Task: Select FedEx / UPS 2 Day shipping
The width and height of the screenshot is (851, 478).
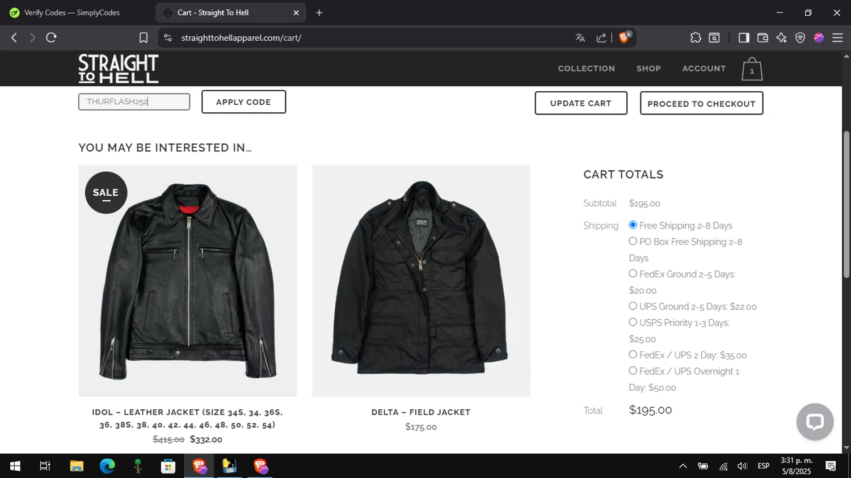Action: 633,354
